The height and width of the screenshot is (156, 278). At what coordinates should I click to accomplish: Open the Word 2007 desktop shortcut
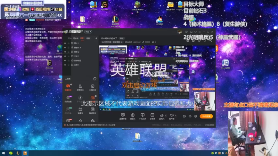(226, 64)
